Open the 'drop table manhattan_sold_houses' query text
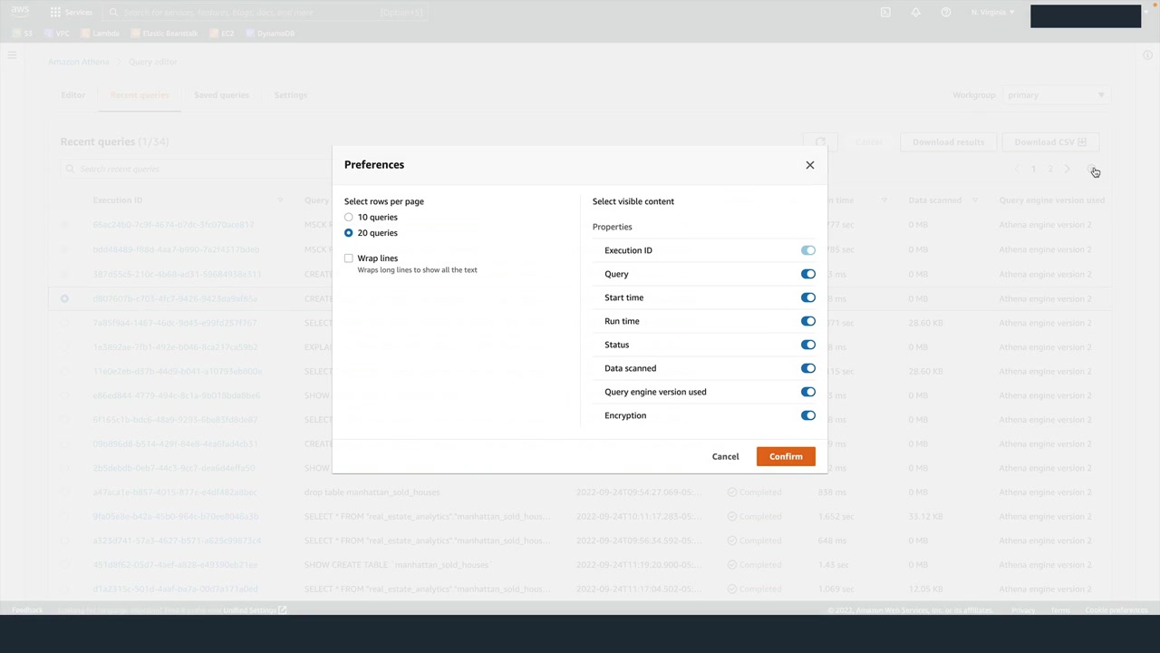The height and width of the screenshot is (653, 1160). [372, 492]
